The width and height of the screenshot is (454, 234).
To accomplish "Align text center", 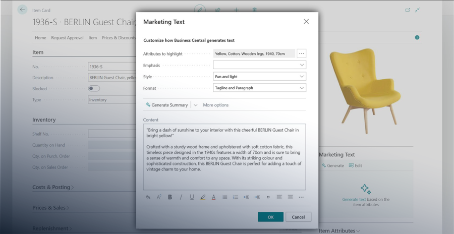I will [290, 197].
